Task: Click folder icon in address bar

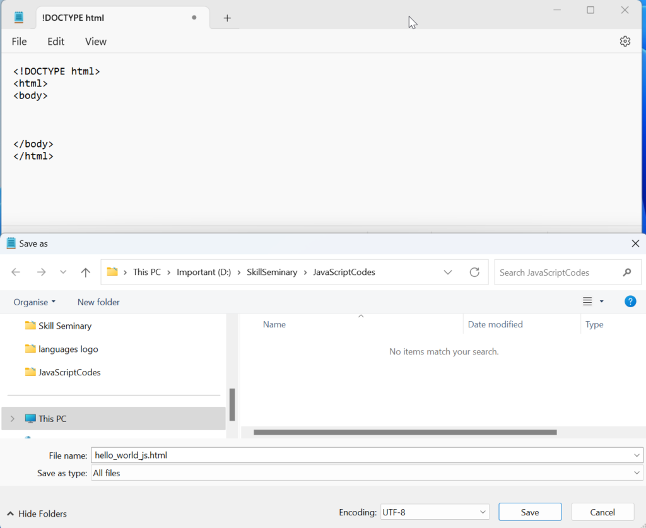Action: click(112, 272)
